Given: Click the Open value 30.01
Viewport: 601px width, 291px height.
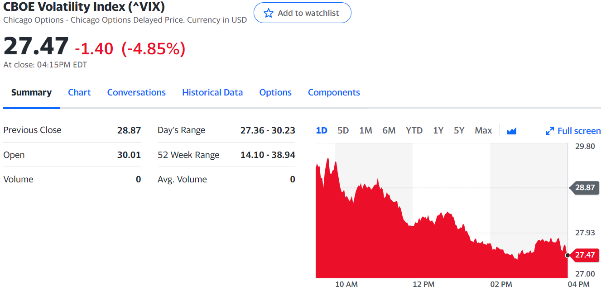Looking at the screenshot, I should [x=129, y=155].
